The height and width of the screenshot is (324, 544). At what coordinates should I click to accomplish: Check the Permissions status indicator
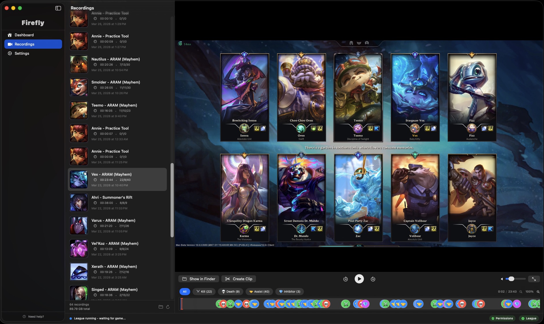tap(502, 318)
